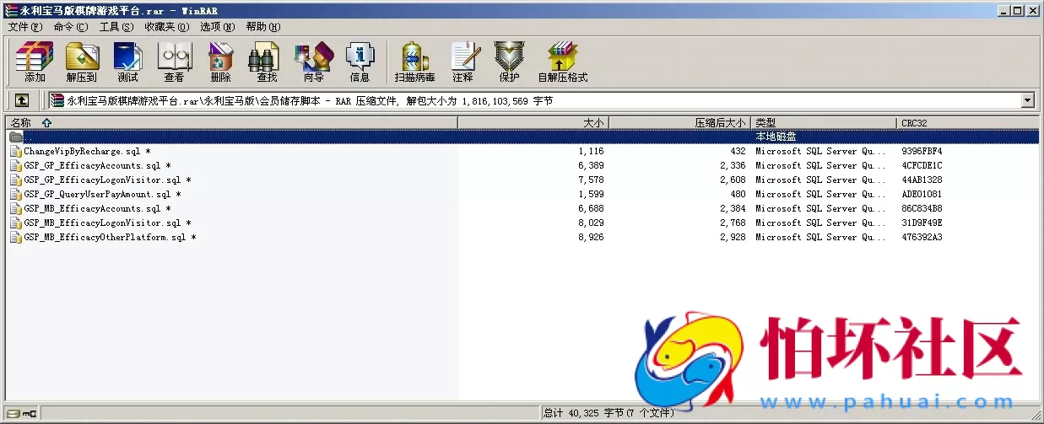Open the 文件(F) menu
The height and width of the screenshot is (424, 1044).
click(25, 26)
